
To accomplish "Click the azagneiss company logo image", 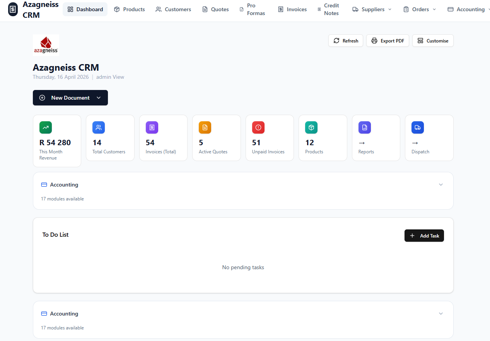I will (46, 45).
